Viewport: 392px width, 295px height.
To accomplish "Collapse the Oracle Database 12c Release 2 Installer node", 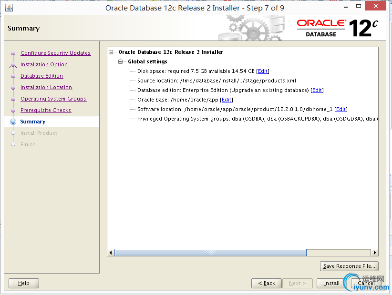I will [x=111, y=52].
